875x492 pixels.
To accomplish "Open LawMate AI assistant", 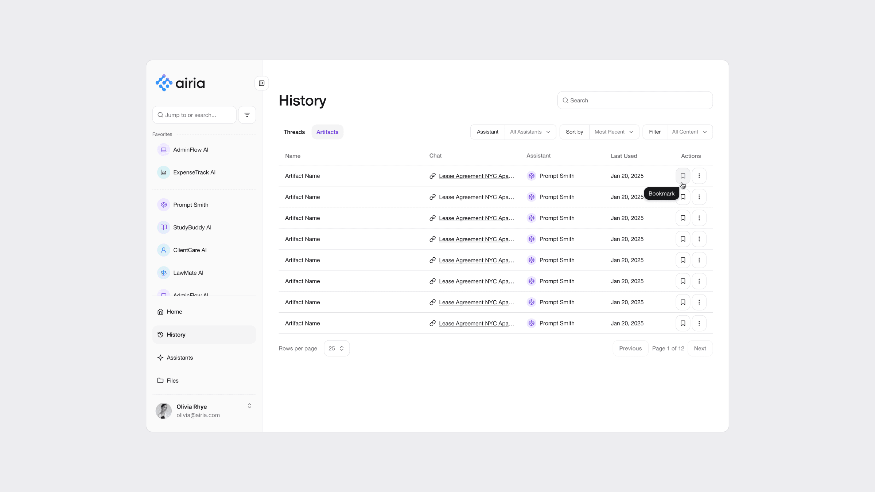I will [188, 273].
